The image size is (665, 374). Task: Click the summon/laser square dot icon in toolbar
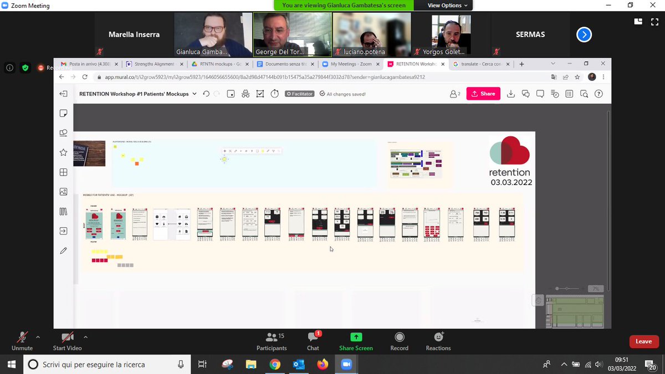[231, 94]
